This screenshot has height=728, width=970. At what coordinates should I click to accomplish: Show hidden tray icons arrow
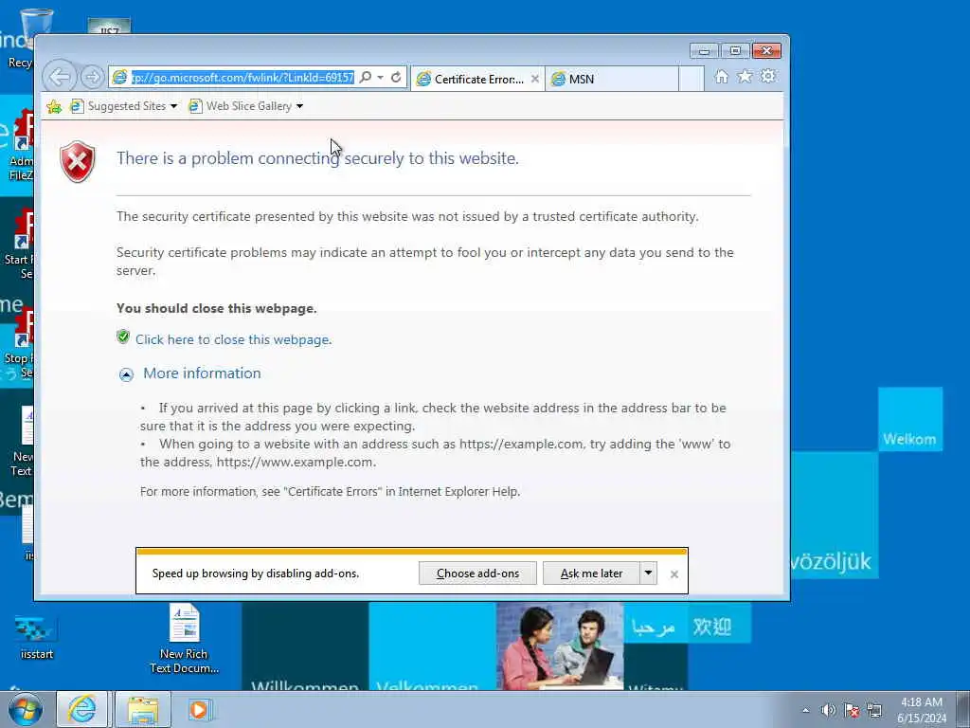click(805, 710)
